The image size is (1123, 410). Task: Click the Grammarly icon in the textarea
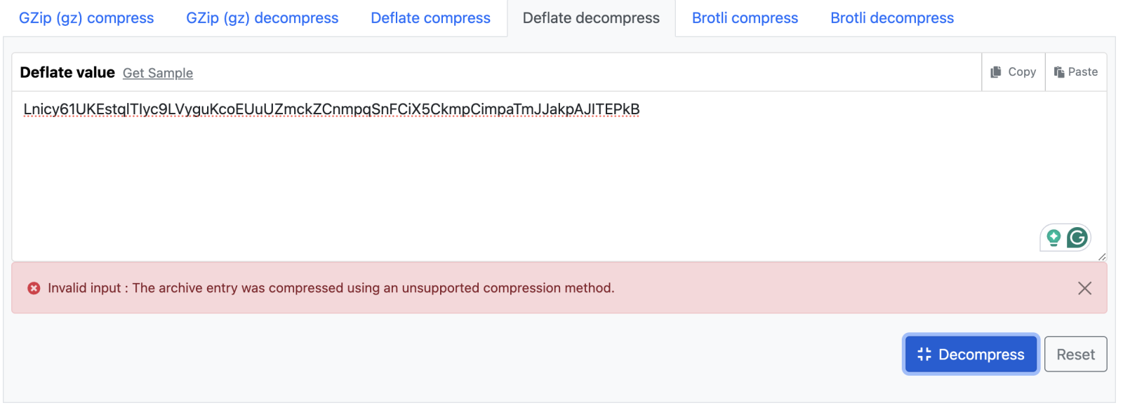(x=1077, y=238)
